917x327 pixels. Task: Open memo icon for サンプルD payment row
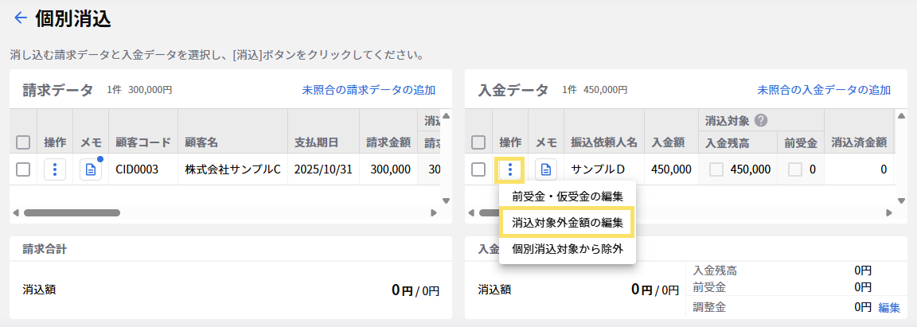click(546, 169)
